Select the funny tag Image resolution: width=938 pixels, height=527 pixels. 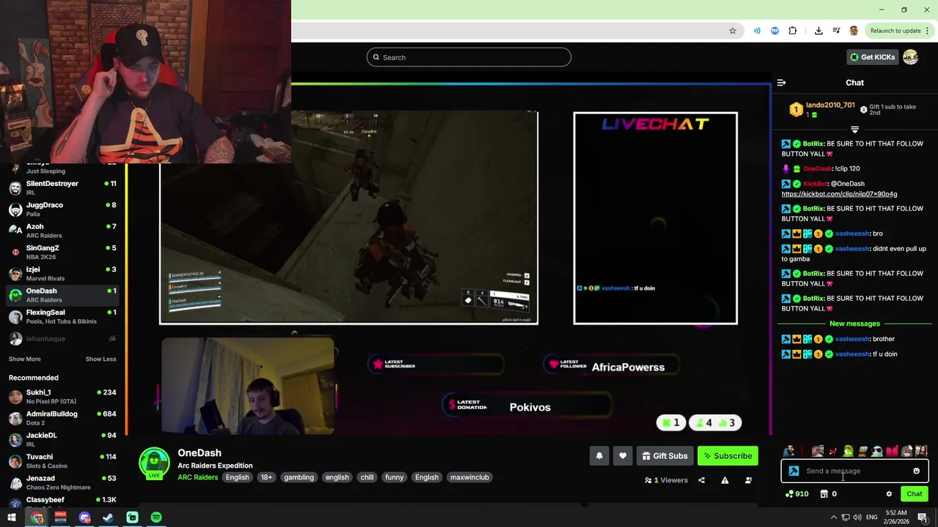tap(394, 477)
